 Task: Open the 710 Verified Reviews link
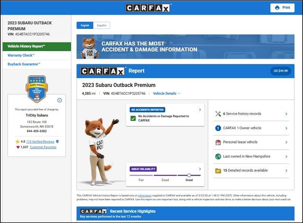click(x=40, y=141)
